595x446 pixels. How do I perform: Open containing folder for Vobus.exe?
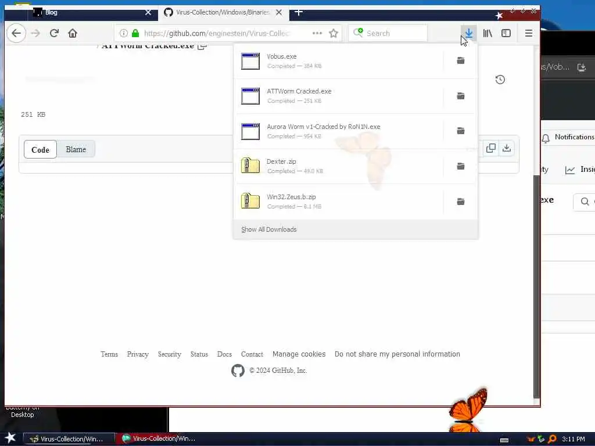[x=461, y=60]
